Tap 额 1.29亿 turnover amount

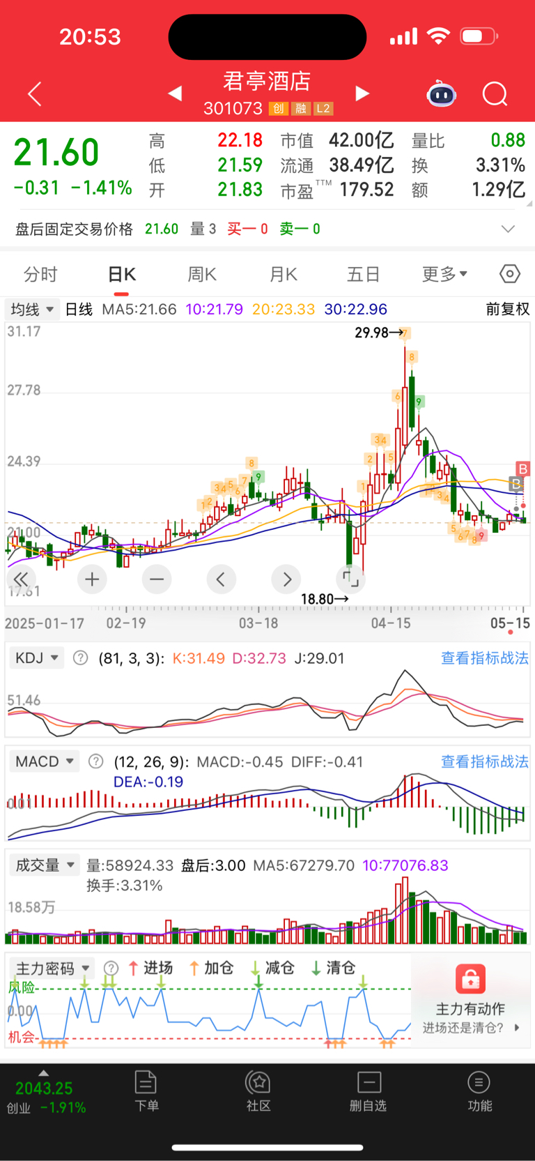pos(498,190)
